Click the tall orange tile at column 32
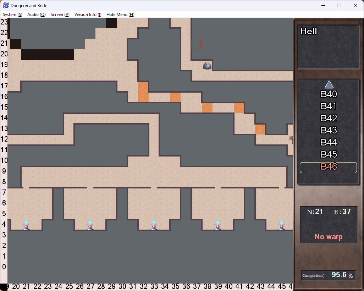The width and height of the screenshot is (364, 291). click(x=143, y=92)
